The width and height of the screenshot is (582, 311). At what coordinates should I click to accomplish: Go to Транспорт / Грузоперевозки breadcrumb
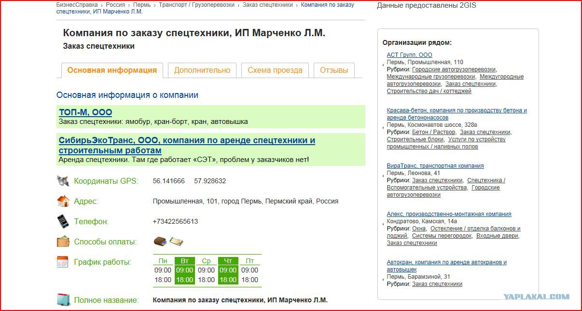pos(197,5)
